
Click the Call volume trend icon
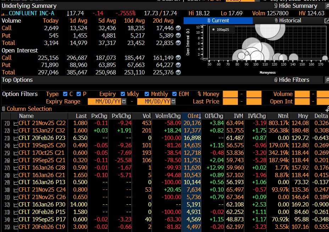coord(178,28)
